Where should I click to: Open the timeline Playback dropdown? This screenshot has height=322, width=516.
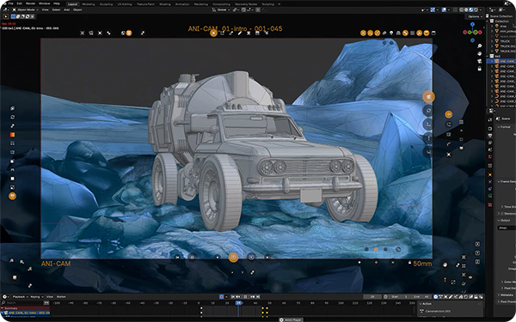[x=20, y=297]
